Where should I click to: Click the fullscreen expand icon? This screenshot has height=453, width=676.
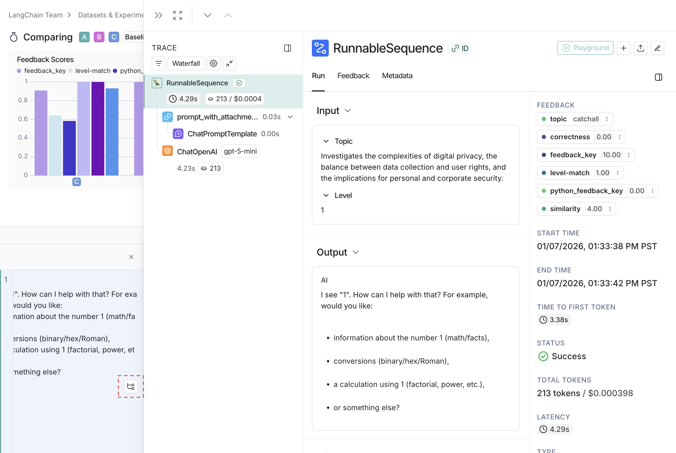tap(177, 15)
